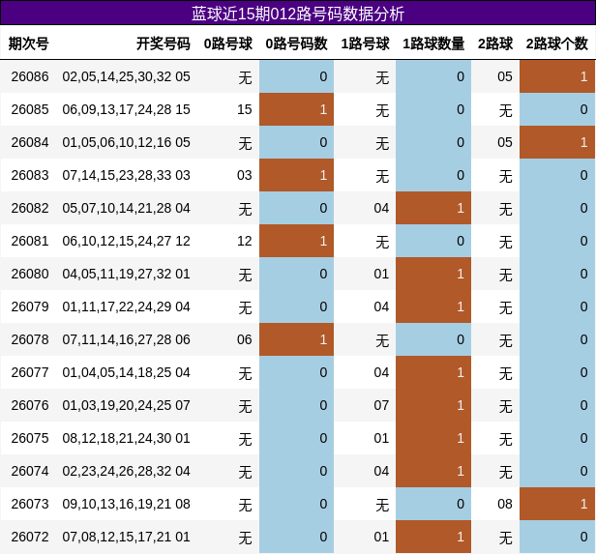
Task: Click orange 2路球个数 cell in row 26084
Action: [557, 142]
